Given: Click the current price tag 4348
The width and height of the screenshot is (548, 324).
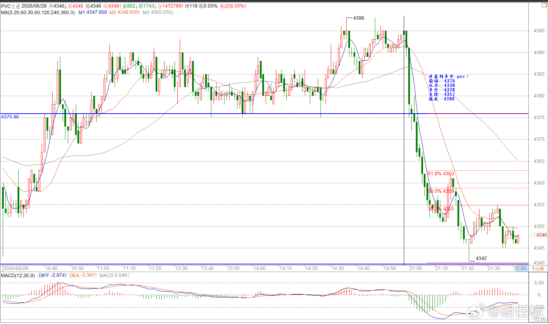Looking at the screenshot, I should coord(541,235).
